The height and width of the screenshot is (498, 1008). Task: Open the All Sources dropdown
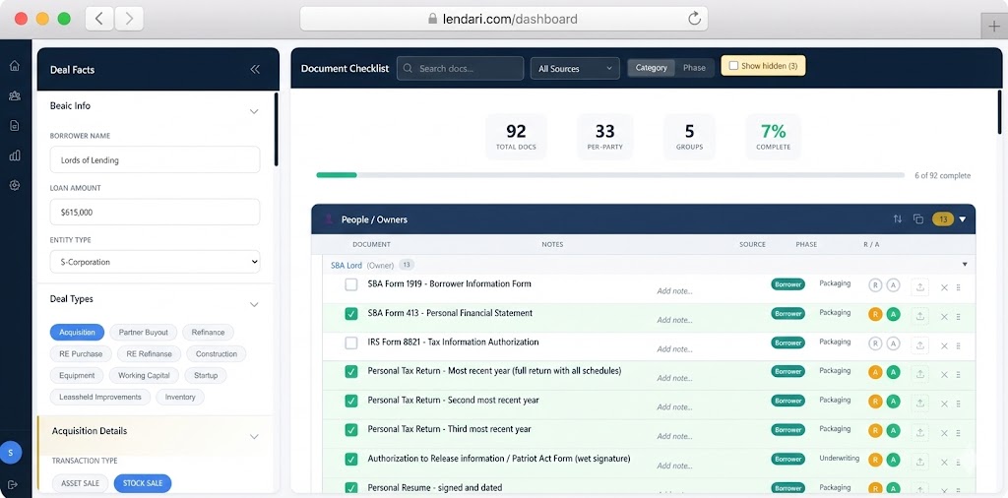(x=575, y=69)
